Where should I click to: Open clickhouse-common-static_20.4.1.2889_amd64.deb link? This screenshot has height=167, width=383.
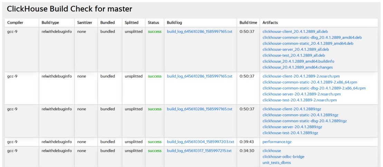click(308, 43)
